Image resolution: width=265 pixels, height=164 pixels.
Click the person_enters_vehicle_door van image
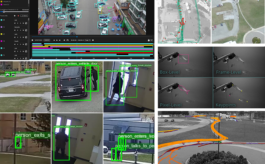(77, 87)
